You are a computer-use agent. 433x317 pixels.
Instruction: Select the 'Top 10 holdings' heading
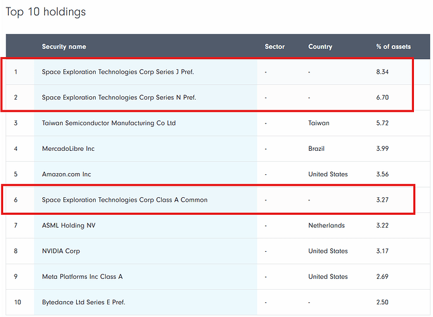click(46, 12)
